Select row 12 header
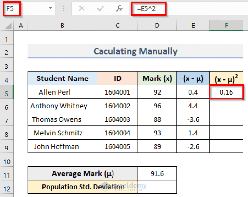The image size is (248, 197). tap(6, 189)
